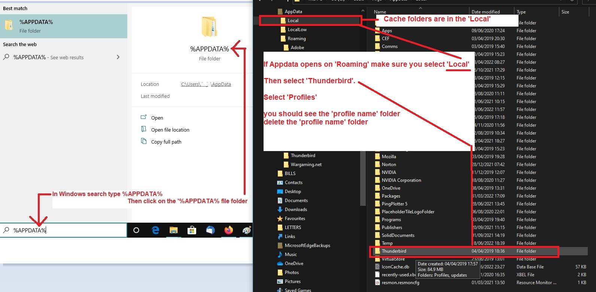
Task: Select the CEF folder in the file list
Action: pyautogui.click(x=385, y=39)
